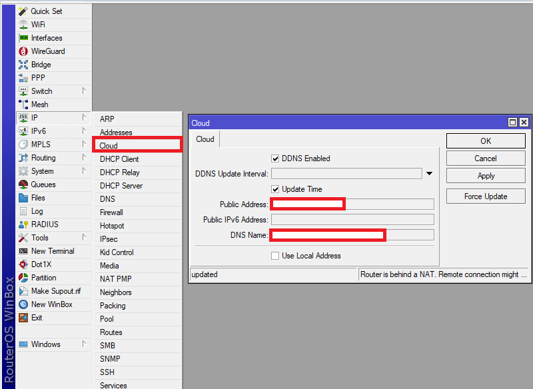
Task: Click the Bridge icon
Action: (23, 65)
